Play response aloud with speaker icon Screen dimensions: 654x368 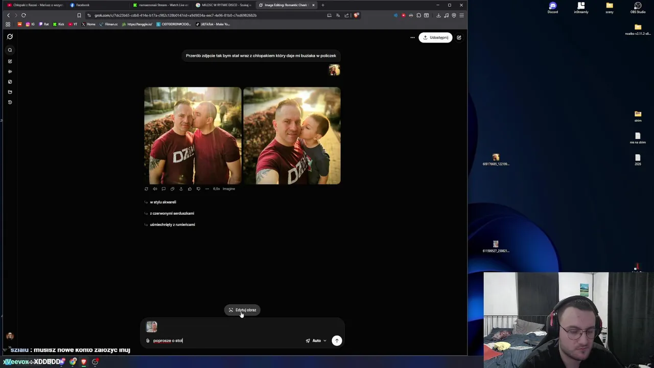pyautogui.click(x=155, y=189)
